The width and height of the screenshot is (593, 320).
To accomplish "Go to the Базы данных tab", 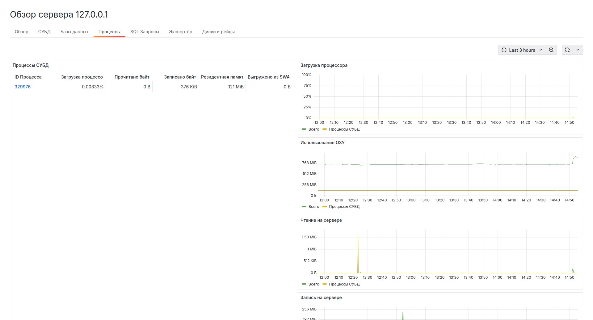I will [74, 32].
